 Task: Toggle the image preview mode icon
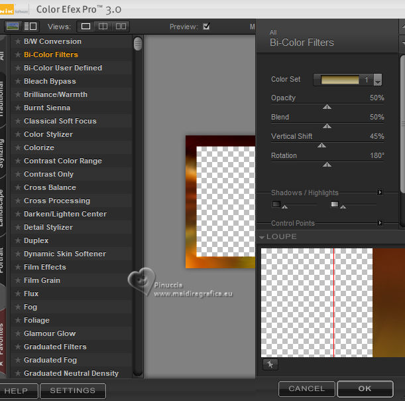point(13,27)
